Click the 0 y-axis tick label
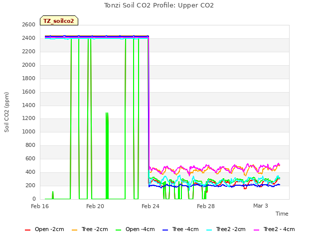 coord(34,199)
